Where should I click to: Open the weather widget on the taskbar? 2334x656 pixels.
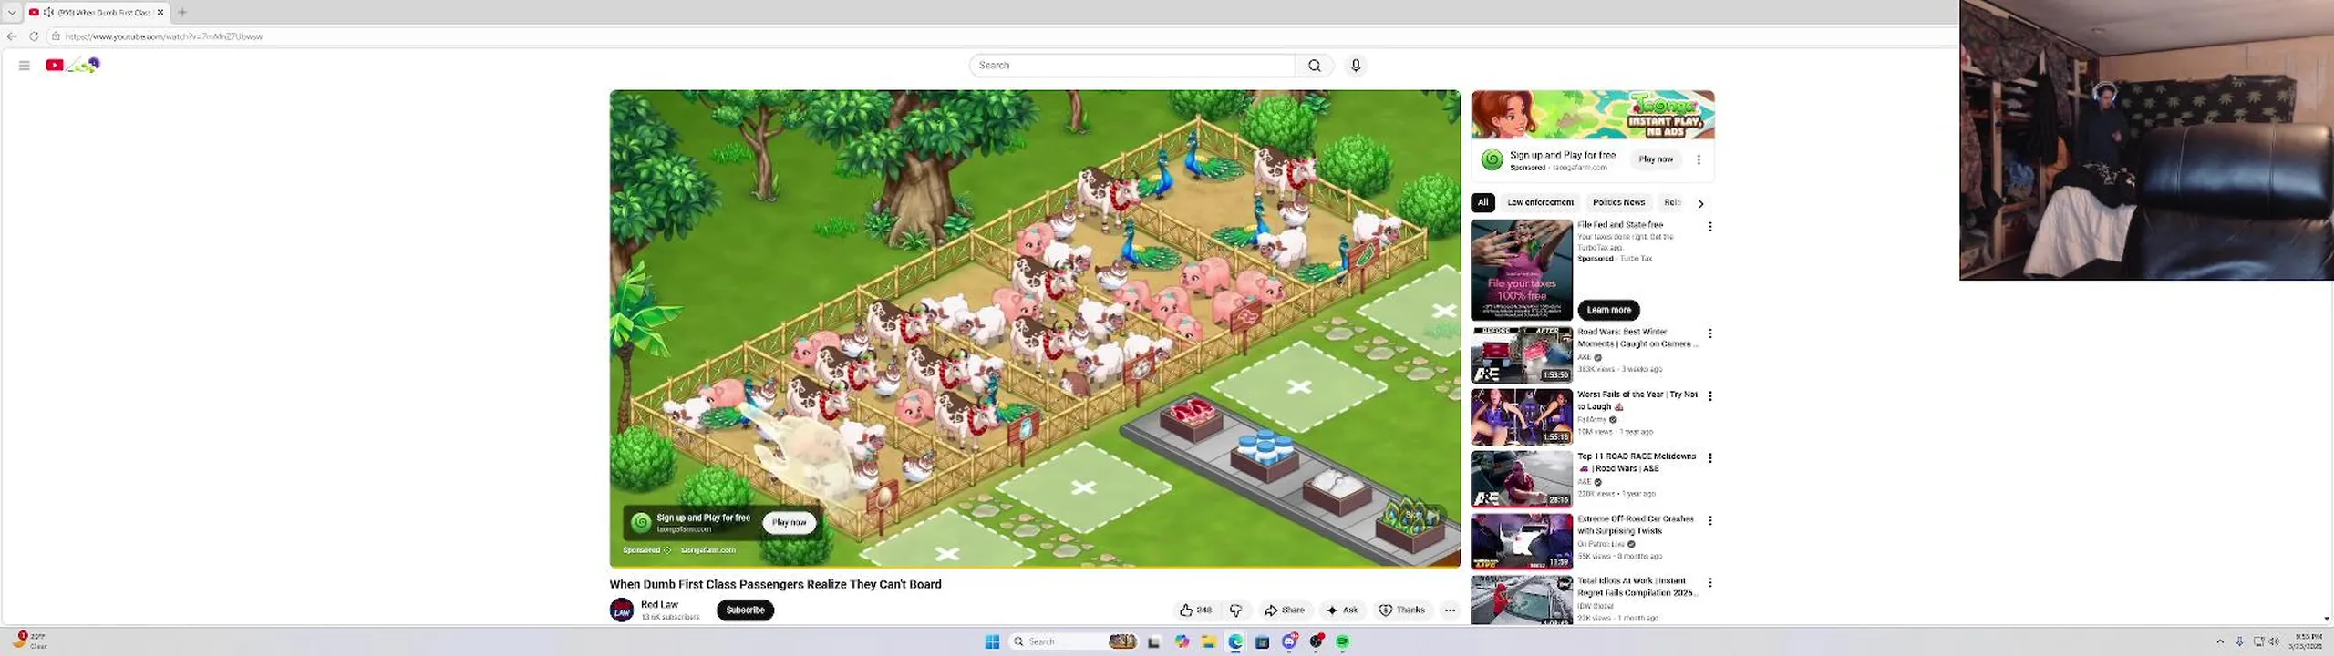tap(29, 641)
